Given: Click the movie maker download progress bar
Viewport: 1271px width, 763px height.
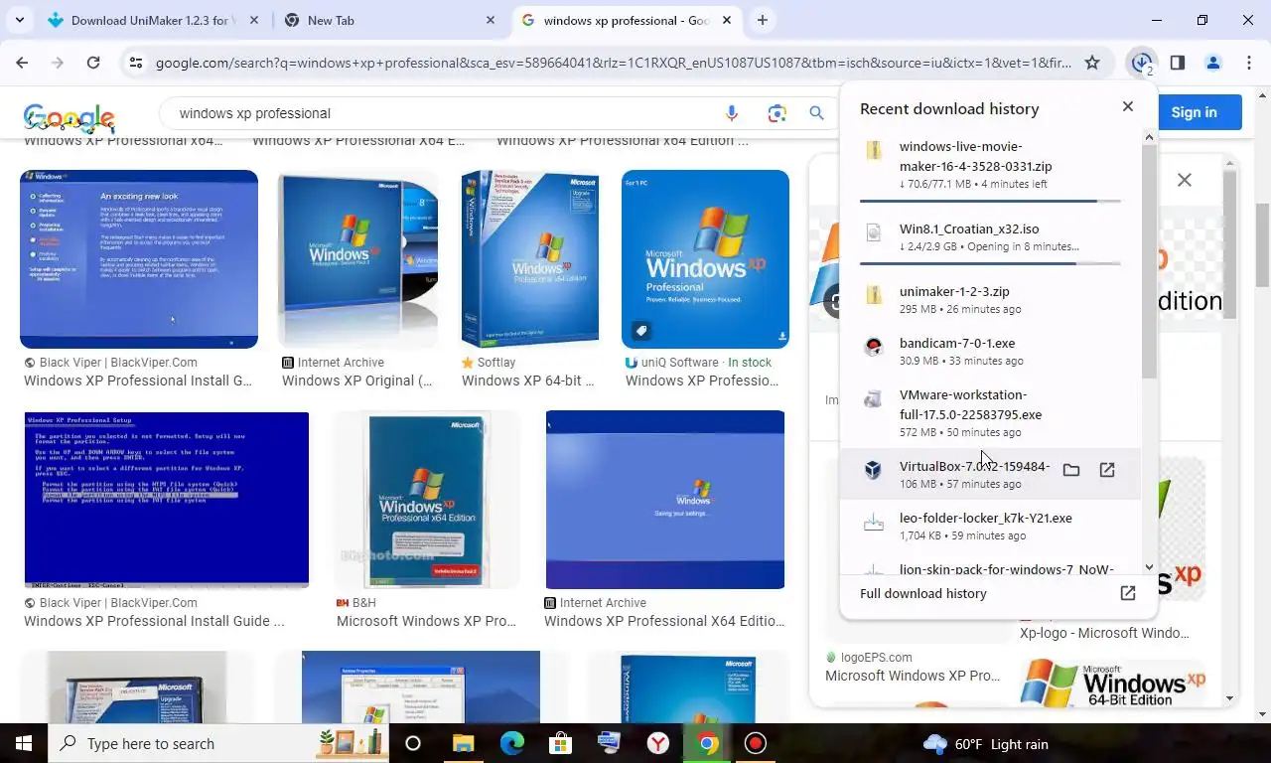Looking at the screenshot, I should click(x=991, y=201).
